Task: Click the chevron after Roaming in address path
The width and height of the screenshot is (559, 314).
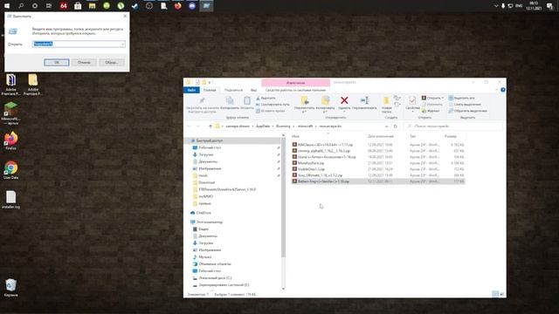Action: click(294, 126)
